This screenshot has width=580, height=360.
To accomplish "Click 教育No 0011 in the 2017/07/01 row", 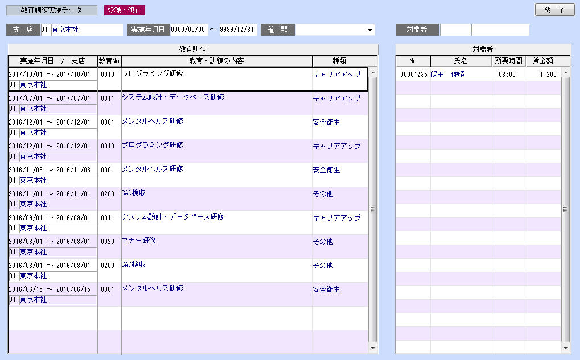I will pos(108,98).
